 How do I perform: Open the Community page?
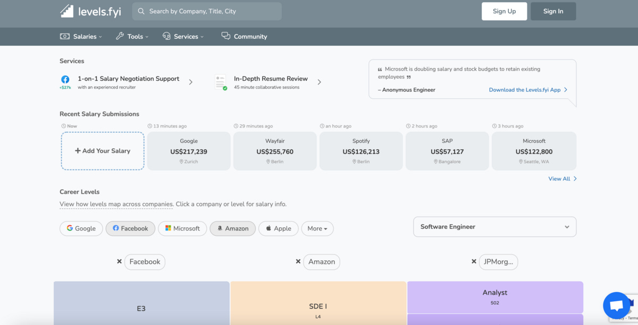[244, 37]
